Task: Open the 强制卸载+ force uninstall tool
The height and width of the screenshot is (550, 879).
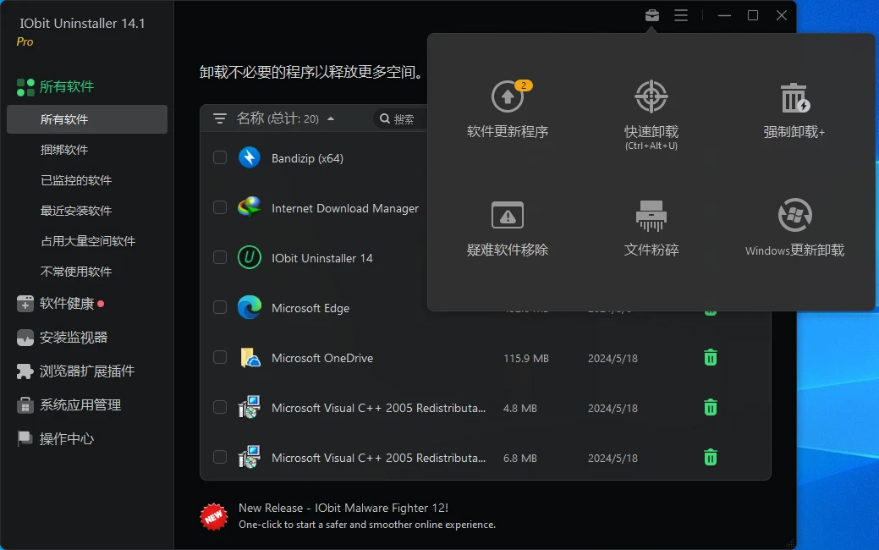Action: (x=794, y=111)
